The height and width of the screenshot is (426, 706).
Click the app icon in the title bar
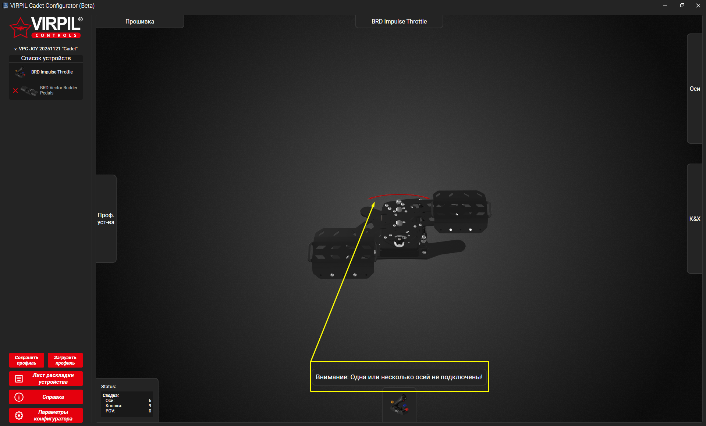point(5,6)
